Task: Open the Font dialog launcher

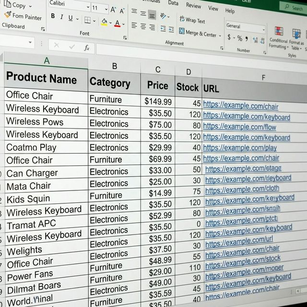Action: pos(125,37)
